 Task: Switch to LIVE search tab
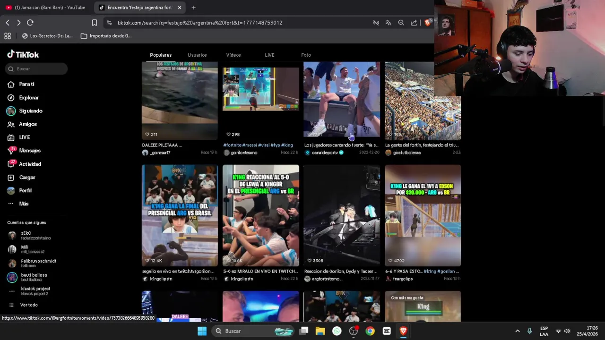click(269, 55)
